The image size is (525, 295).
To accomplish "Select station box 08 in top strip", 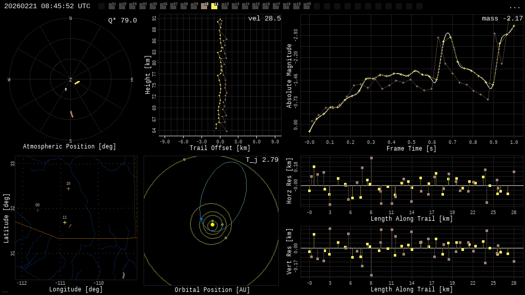I will [x=184, y=6].
